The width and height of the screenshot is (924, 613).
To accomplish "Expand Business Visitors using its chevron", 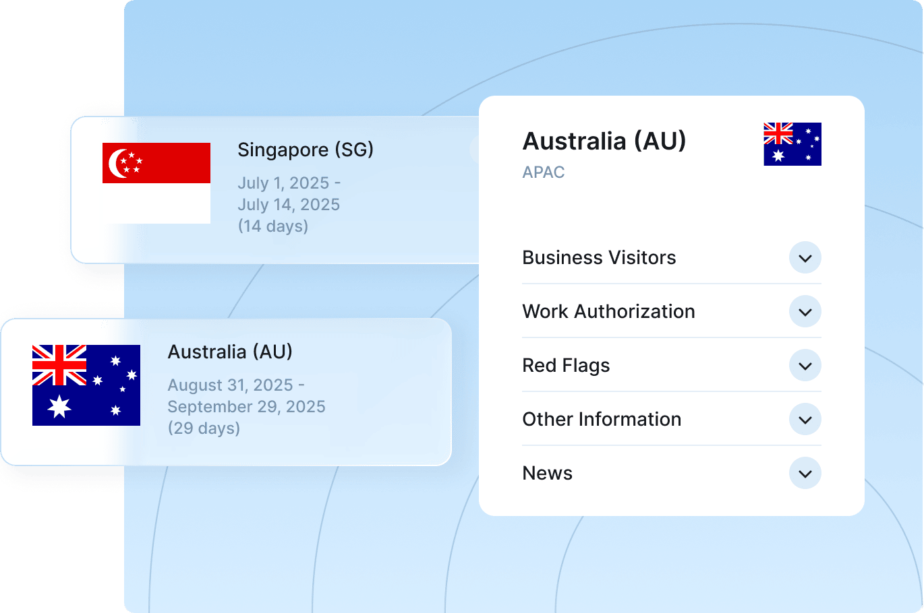I will 805,258.
